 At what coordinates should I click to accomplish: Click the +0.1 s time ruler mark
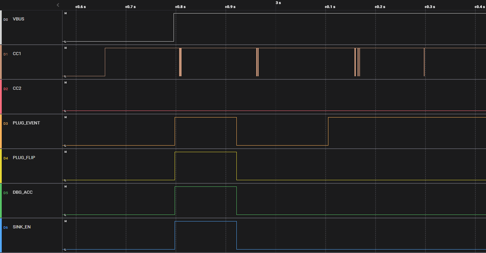click(x=330, y=7)
